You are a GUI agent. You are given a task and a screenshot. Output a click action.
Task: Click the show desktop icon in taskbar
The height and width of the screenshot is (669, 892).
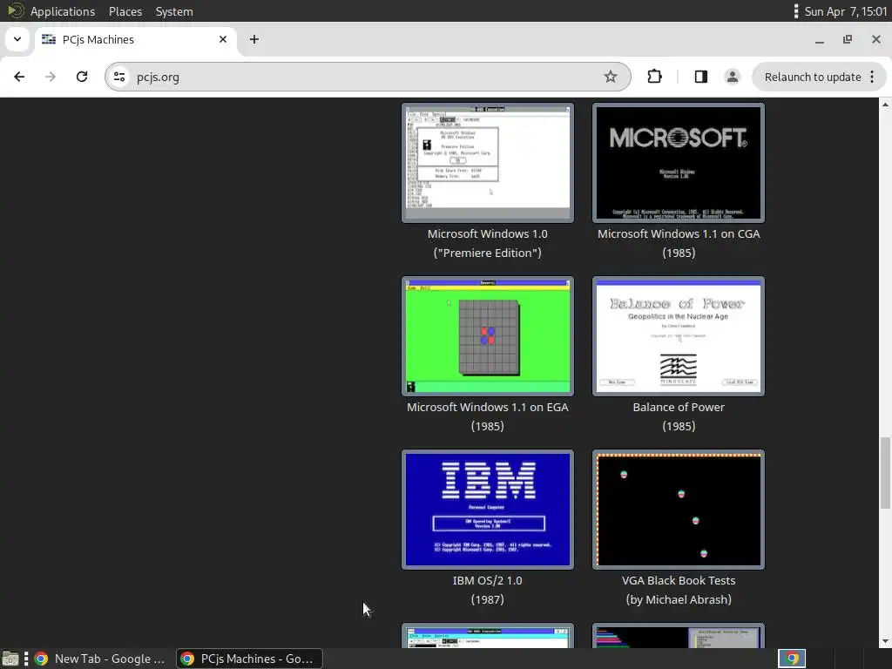10,659
